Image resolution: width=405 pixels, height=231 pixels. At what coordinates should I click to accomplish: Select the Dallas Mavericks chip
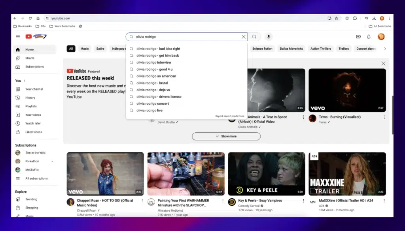tap(291, 49)
